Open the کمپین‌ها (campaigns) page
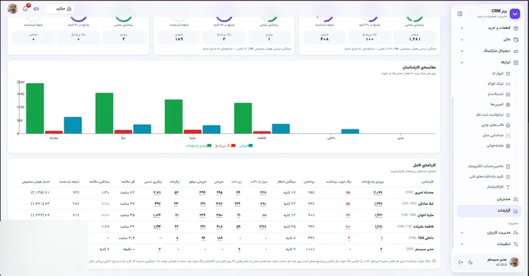The width and height of the screenshot is (529, 276). [501, 104]
